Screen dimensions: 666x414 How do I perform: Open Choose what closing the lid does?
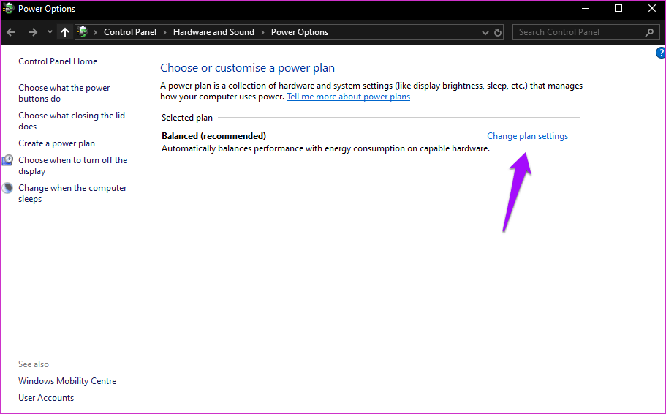(72, 121)
